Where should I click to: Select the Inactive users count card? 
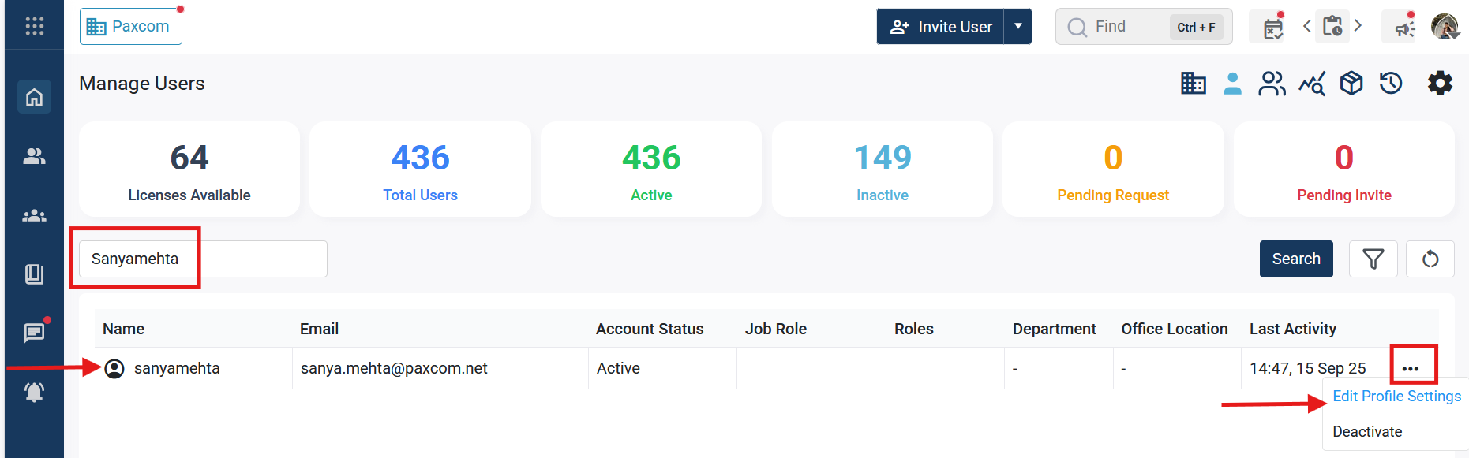[882, 169]
